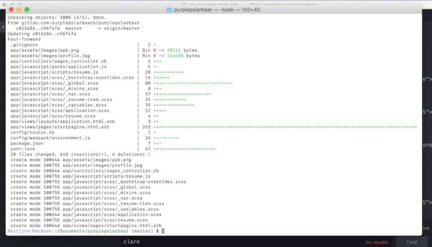This screenshot has width=432, height=247.
Task: Click 'app/javascript/packs/application.js' line
Action: point(59,67)
